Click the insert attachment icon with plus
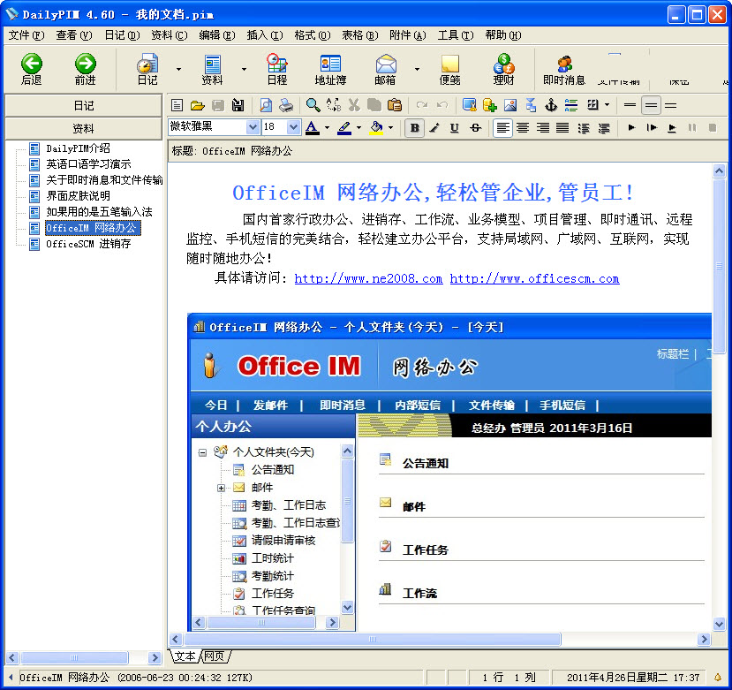Image resolution: width=732 pixels, height=690 pixels. 490,106
